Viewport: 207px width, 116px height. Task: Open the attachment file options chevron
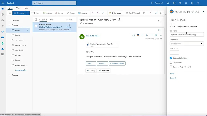point(116,45)
